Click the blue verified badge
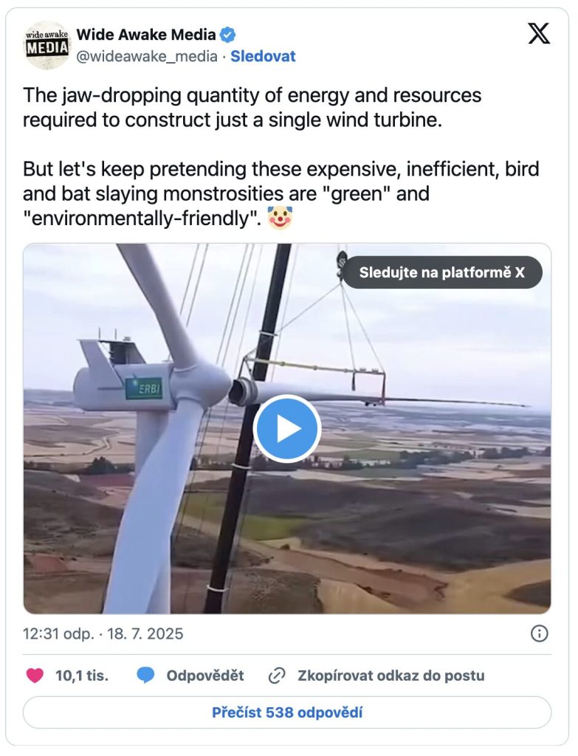Image resolution: width=578 pixels, height=756 pixels. 229,34
